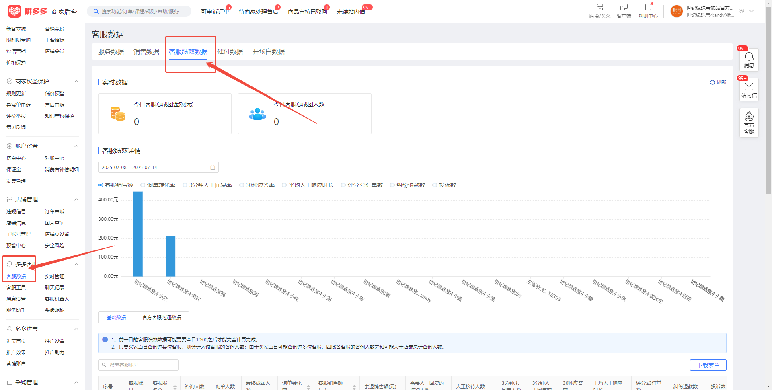Image resolution: width=772 pixels, height=390 pixels.
Task: Click the tallest blue bar in chart
Action: (138, 234)
